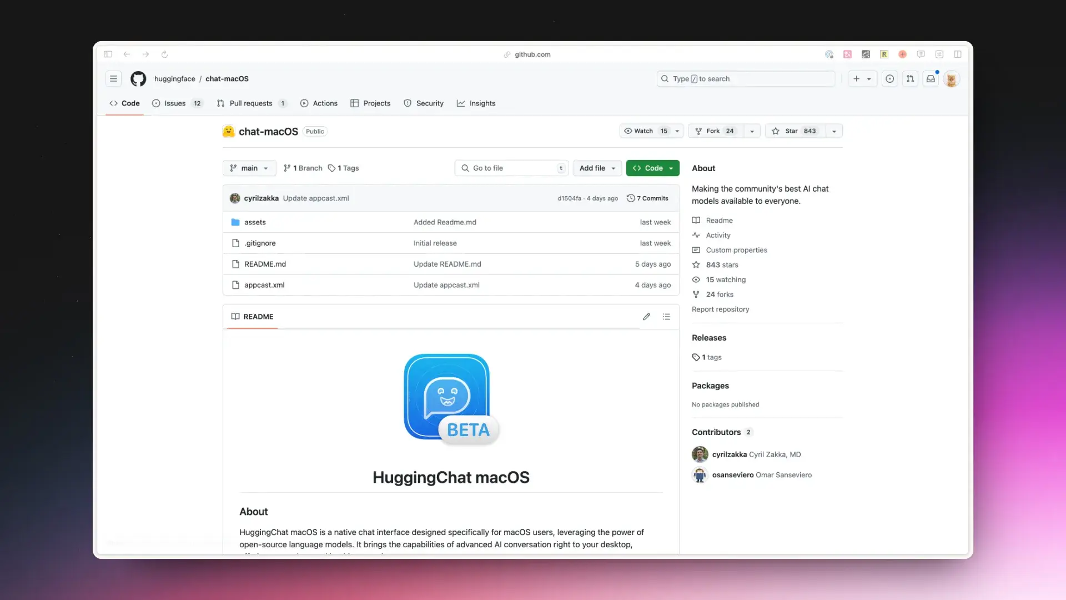Click the HuggingChat BETA app logo image
This screenshot has width=1066, height=600.
451,399
